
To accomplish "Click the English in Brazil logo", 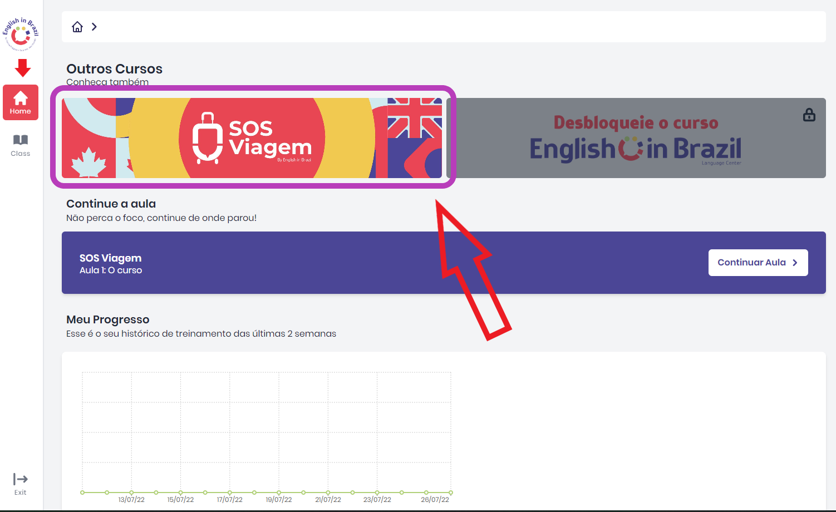I will [21, 35].
